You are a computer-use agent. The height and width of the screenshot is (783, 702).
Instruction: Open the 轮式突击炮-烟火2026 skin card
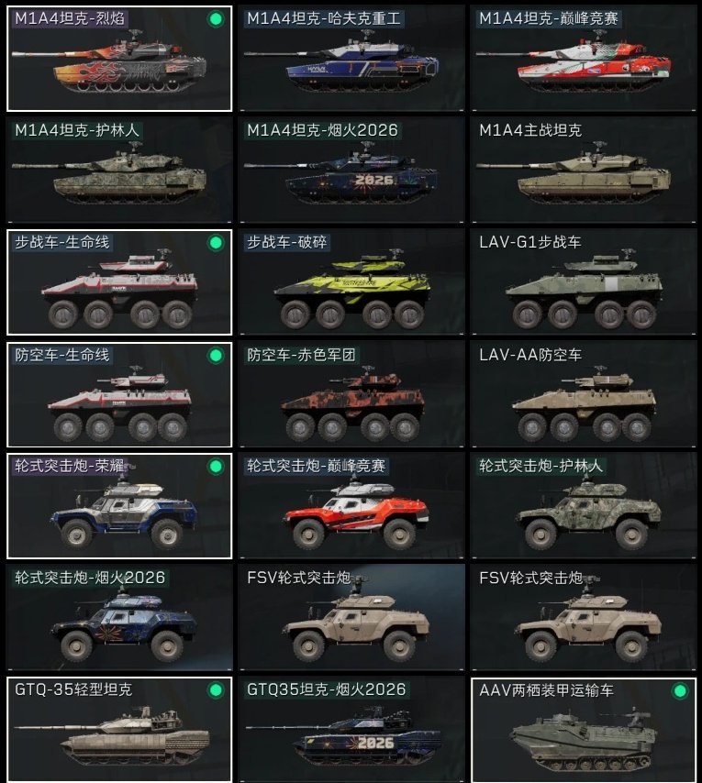119,618
